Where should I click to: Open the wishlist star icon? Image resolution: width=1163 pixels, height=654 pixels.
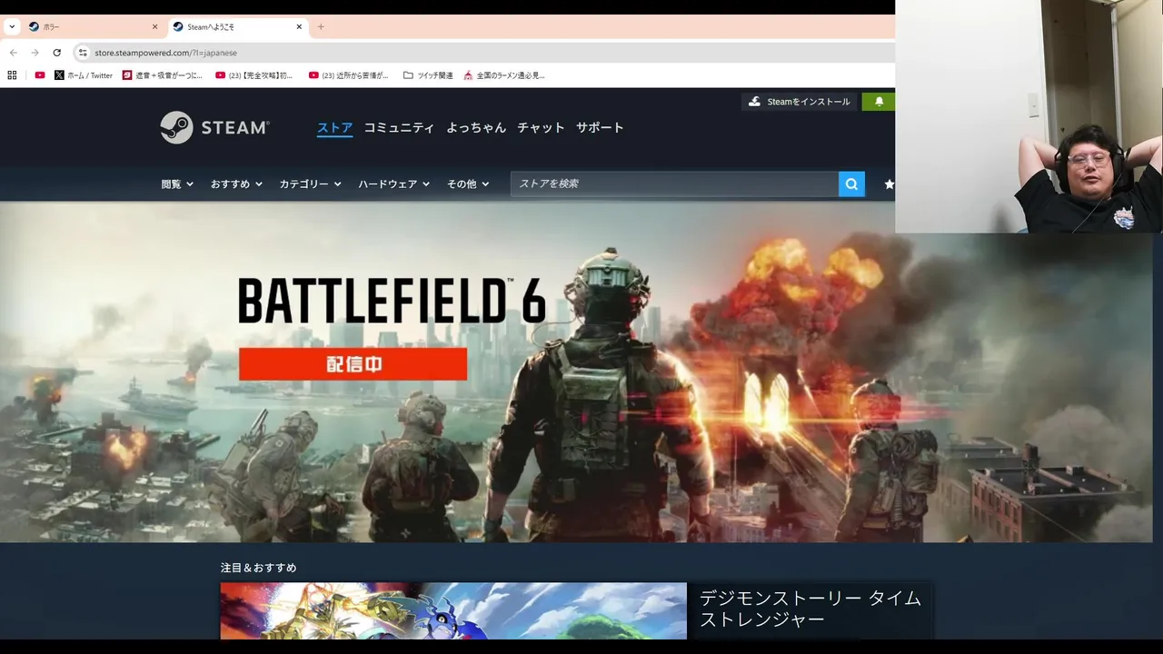click(x=889, y=183)
